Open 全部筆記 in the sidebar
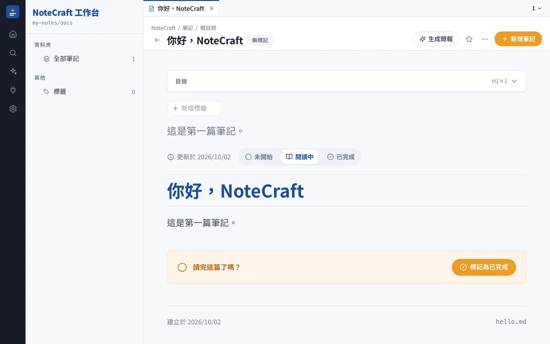550x344 pixels. click(x=89, y=59)
